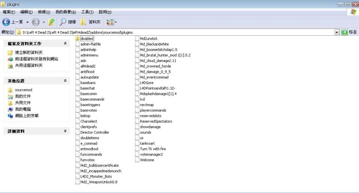Viewport: 359px width, 193px height.
Task: Click the sourcemod folder in Other Places
Action: (x=23, y=90)
